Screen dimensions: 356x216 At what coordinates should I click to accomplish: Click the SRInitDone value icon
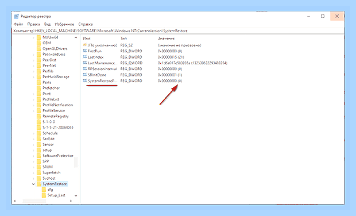tap(85, 75)
